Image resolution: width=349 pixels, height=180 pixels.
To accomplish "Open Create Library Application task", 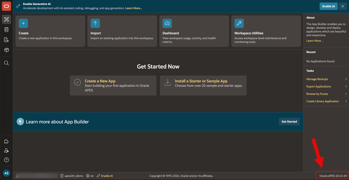I will click(323, 101).
